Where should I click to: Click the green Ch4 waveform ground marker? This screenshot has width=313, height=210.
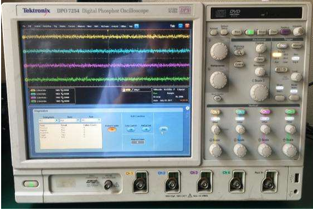27,80
